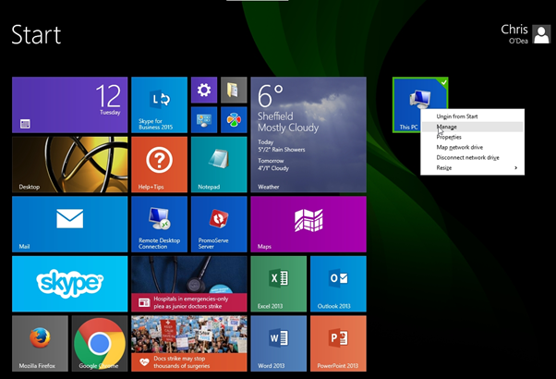Launch the large Skype tile
Viewport: 556px width, 379px height.
click(70, 284)
